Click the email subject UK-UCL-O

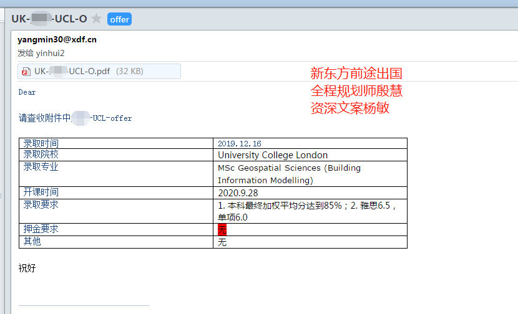(49, 19)
